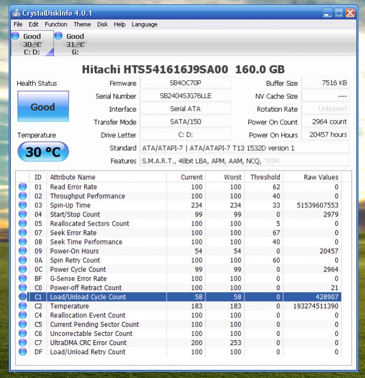Click the 30 °C temperature indicator

[43, 152]
